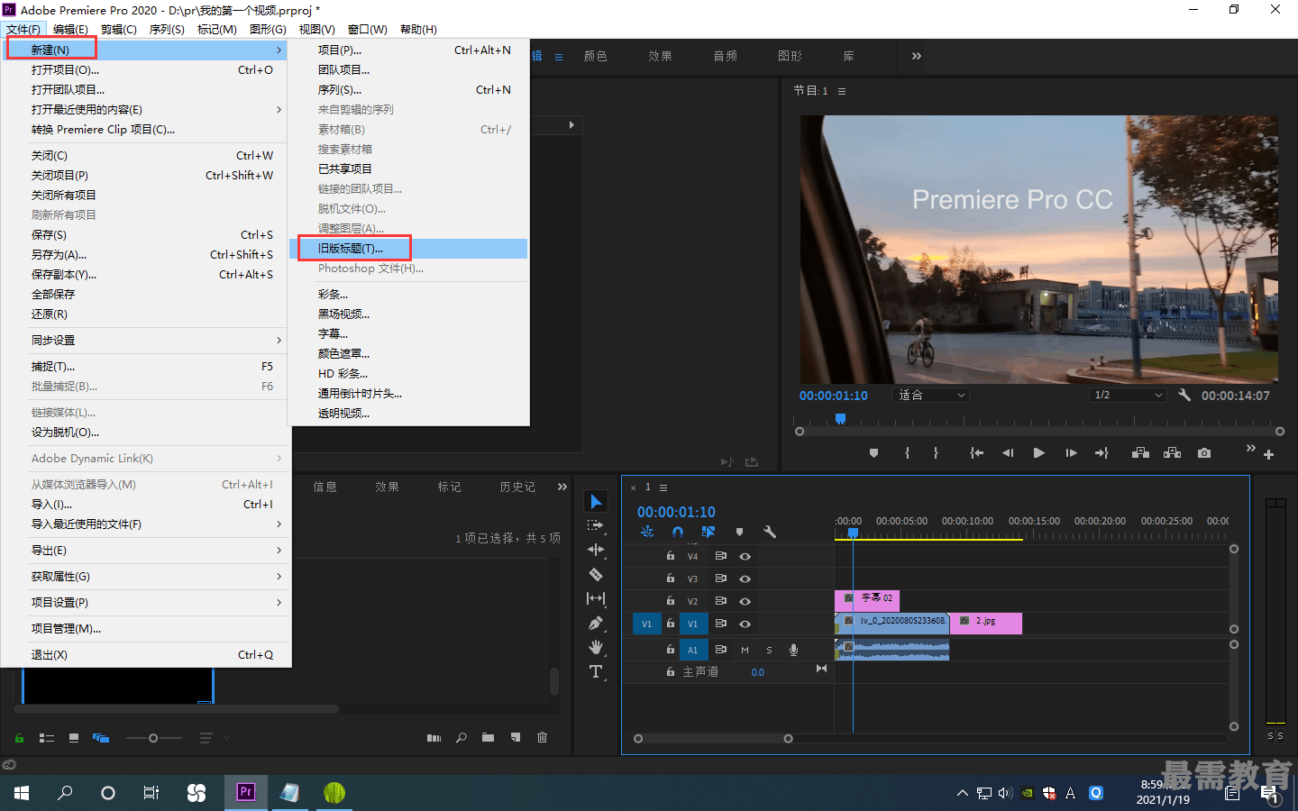Click project panel Find magnifier icon
The image size is (1298, 811).
coord(462,737)
